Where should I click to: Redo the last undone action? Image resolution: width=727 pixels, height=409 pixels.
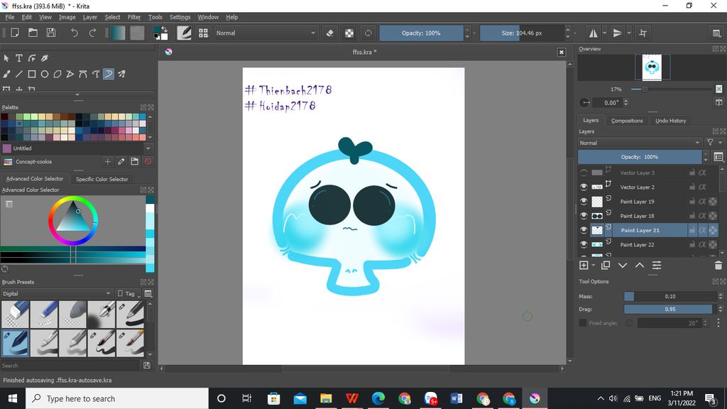92,33
